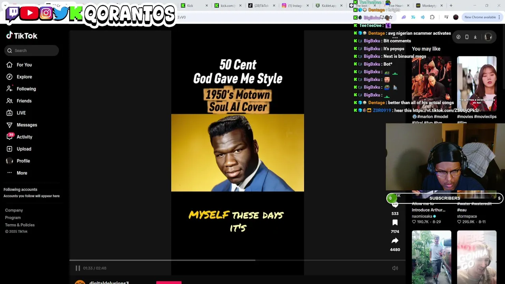Click the Search input field
The image size is (505, 284).
(32, 50)
